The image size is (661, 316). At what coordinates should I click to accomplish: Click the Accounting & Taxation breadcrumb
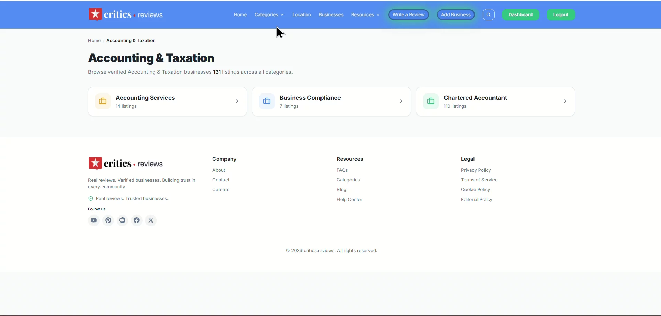[131, 41]
